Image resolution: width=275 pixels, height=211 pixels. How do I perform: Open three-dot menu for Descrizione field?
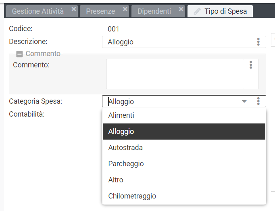coord(258,42)
